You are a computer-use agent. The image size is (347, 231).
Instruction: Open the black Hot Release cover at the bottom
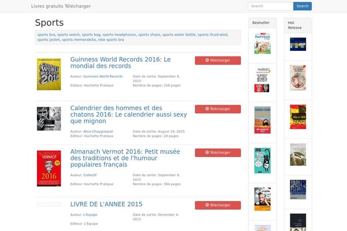click(x=298, y=222)
